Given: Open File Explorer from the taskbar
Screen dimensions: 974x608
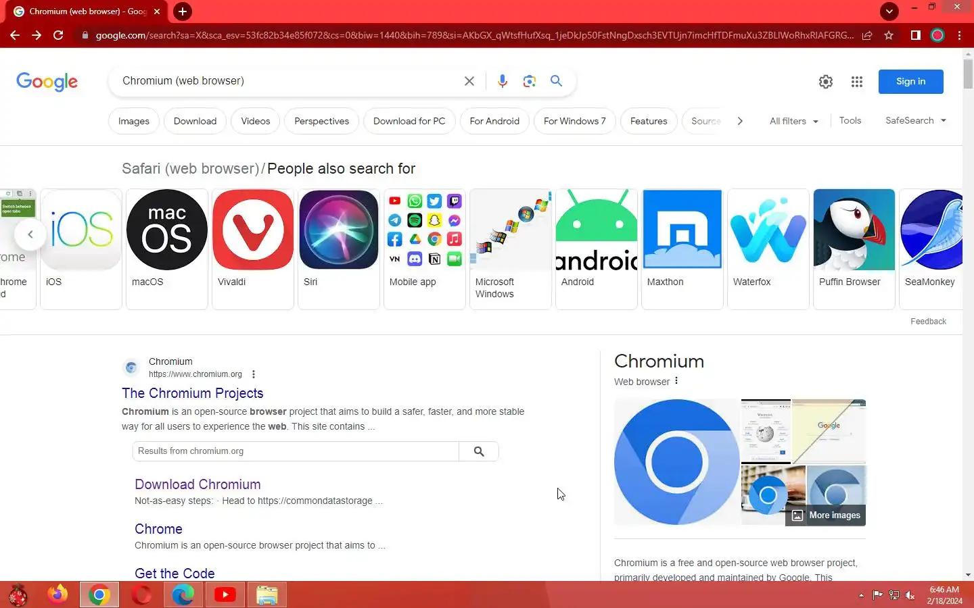Looking at the screenshot, I should [x=267, y=594].
